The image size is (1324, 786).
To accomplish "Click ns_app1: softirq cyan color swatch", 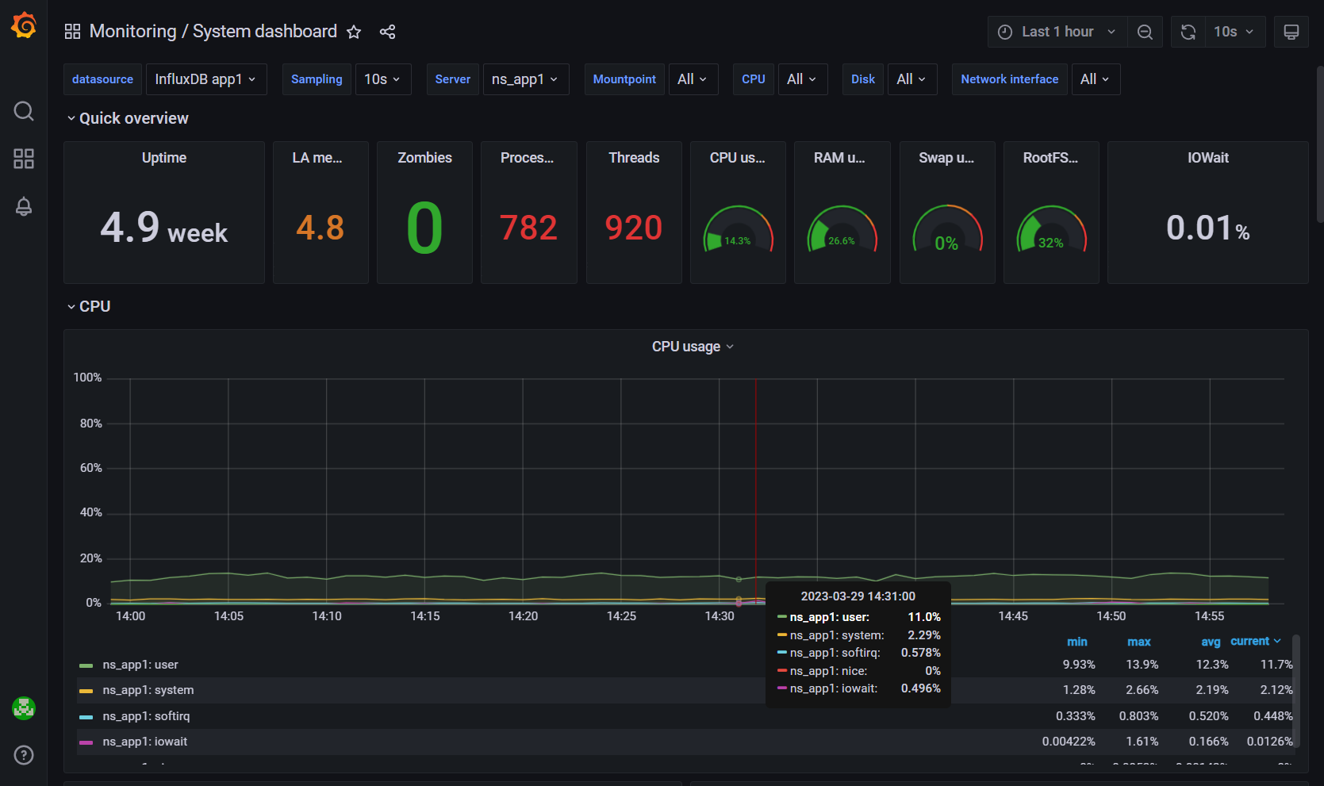I will [x=86, y=717].
